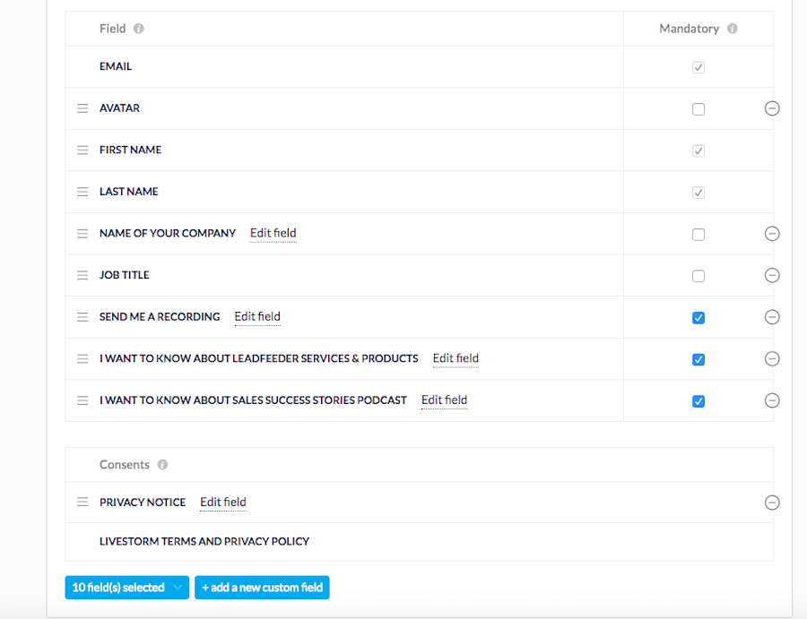Image resolution: width=807 pixels, height=619 pixels.
Task: Remove the JOB TITLE field with its minus icon
Action: click(x=772, y=275)
